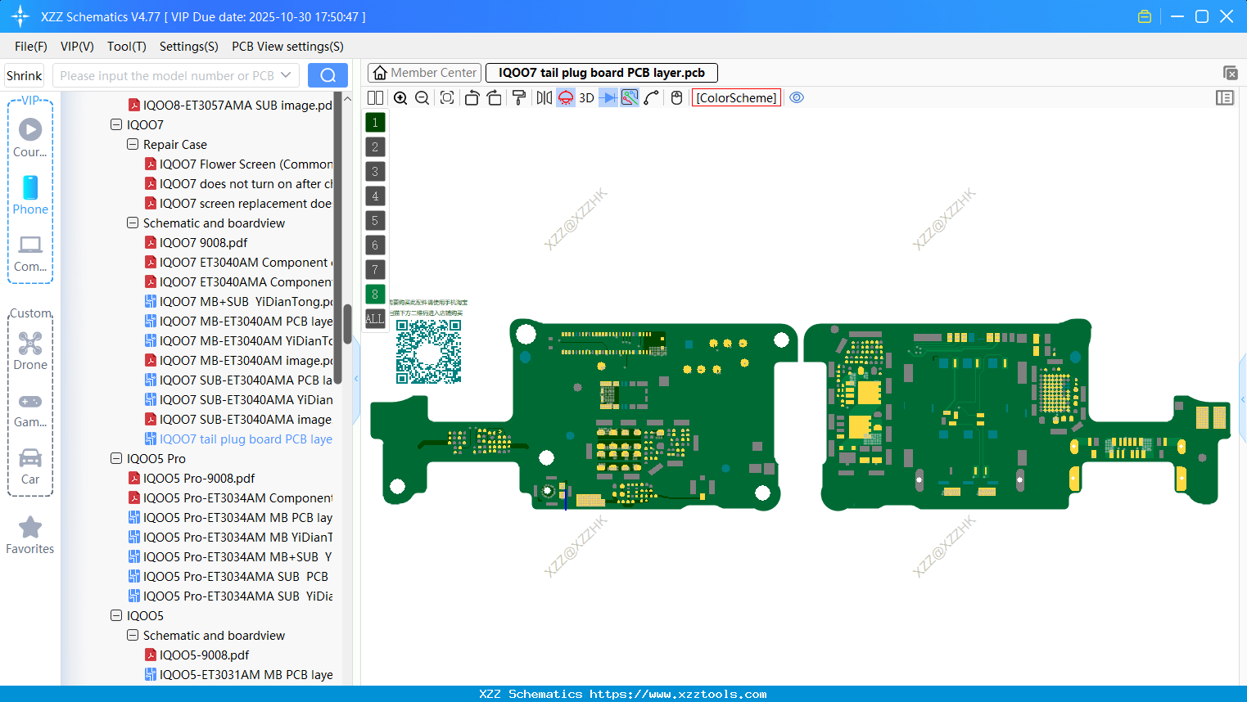The width and height of the screenshot is (1247, 702).
Task: Open the ColorScheme picker
Action: (735, 97)
